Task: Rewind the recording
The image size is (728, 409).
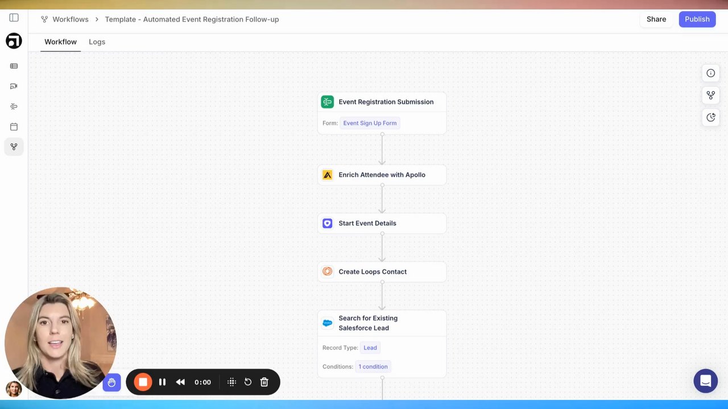Action: click(180, 382)
